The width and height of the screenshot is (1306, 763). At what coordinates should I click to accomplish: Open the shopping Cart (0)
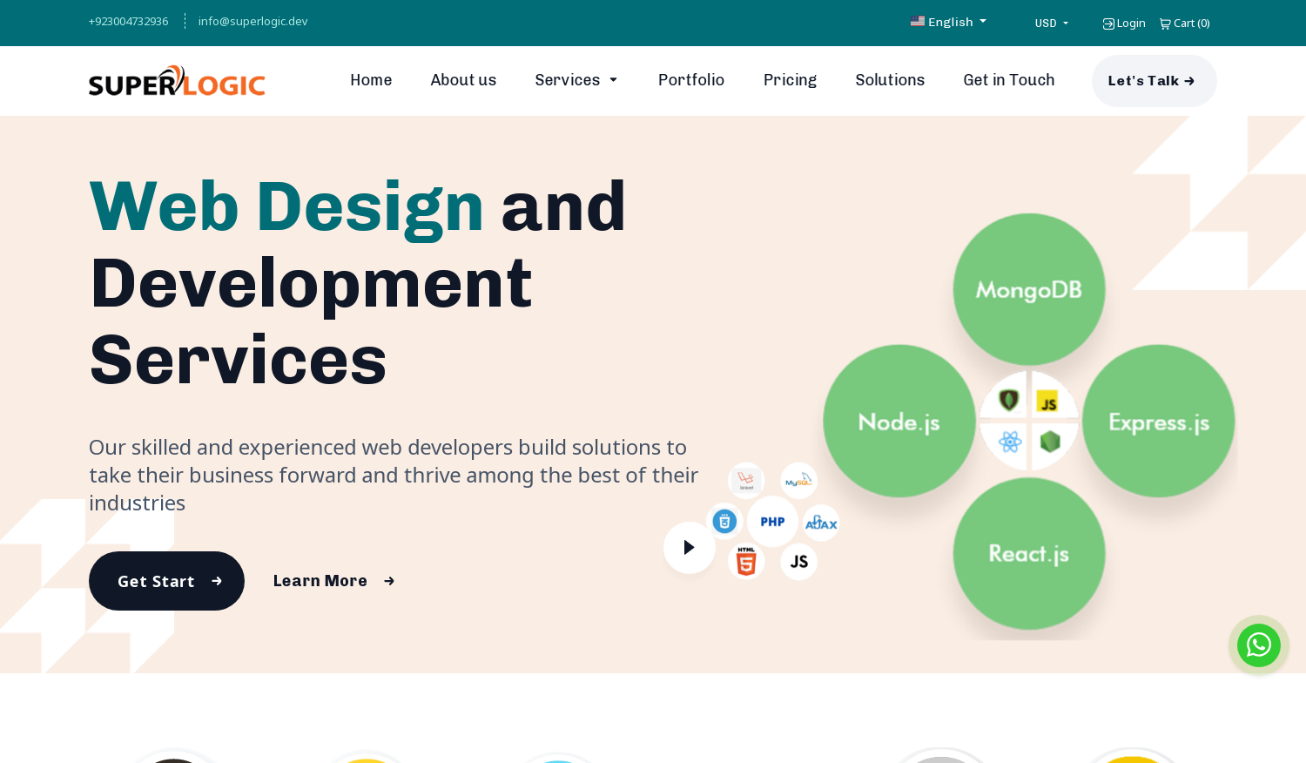[1185, 24]
